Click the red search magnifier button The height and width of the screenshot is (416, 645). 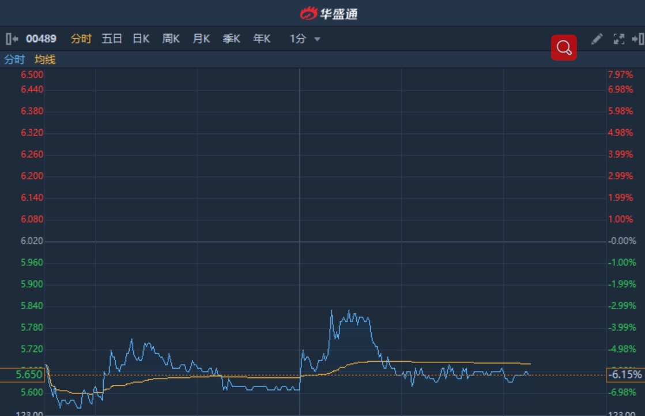coord(564,47)
